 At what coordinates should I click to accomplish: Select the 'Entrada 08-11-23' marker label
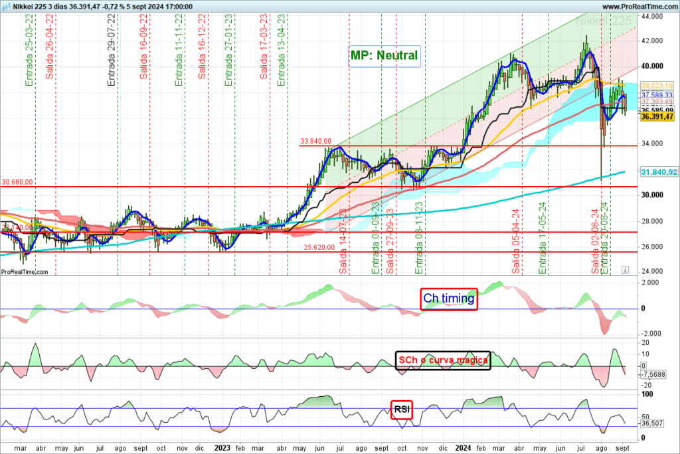click(x=419, y=238)
